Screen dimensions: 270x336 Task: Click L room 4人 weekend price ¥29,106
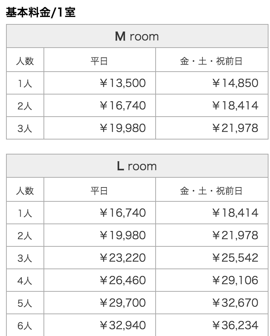point(235,280)
